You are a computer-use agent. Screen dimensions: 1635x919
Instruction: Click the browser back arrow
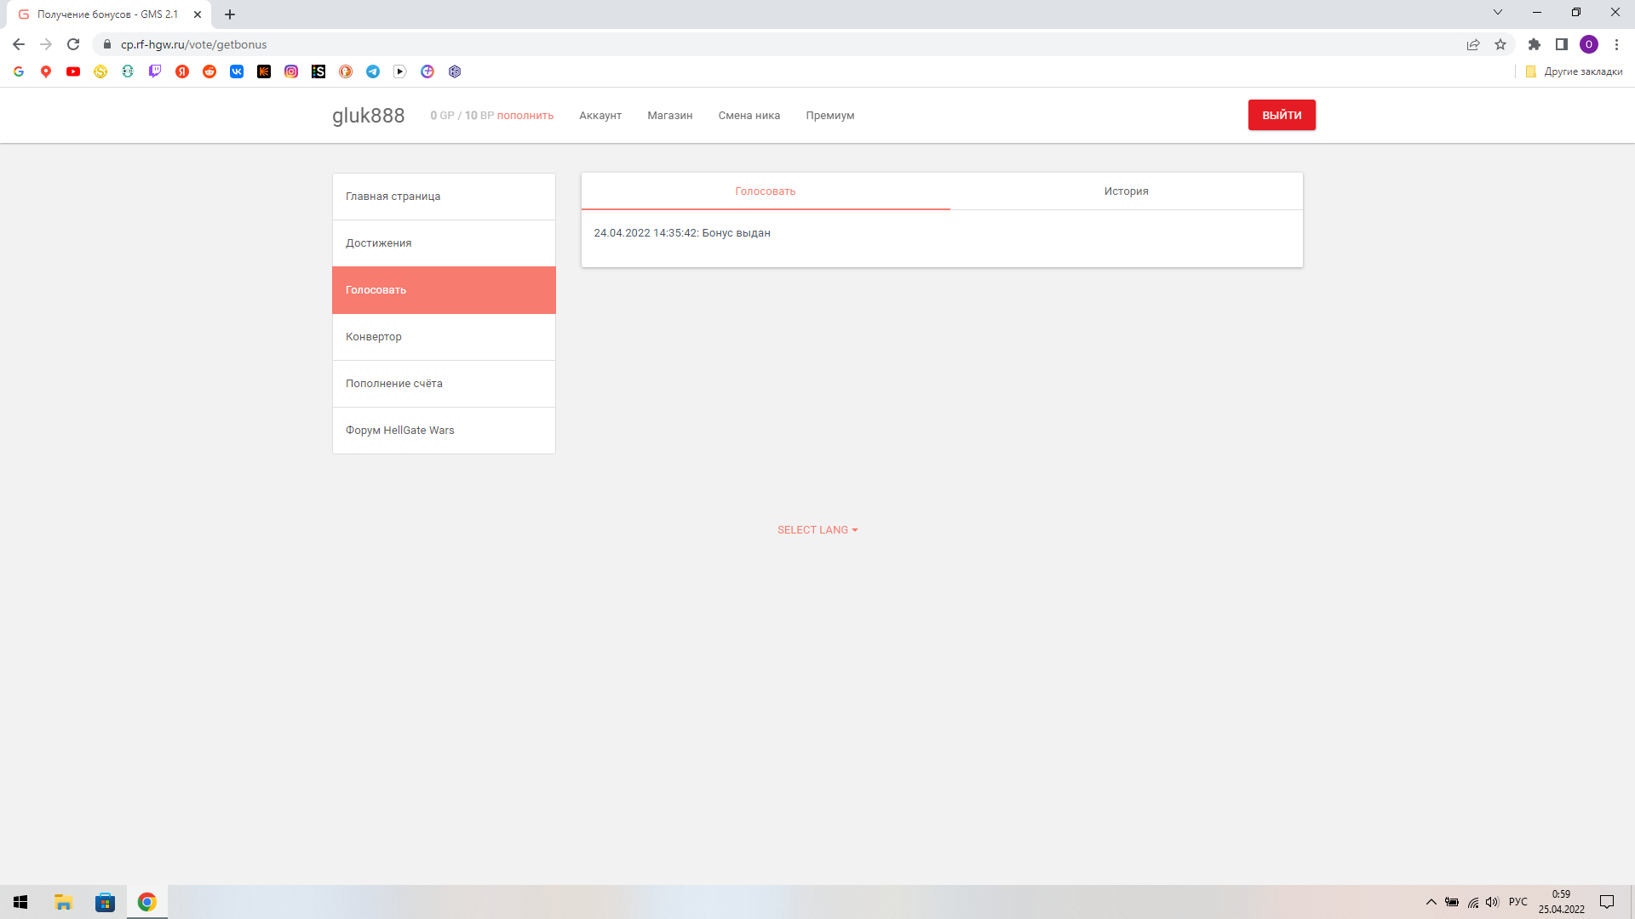(x=19, y=44)
